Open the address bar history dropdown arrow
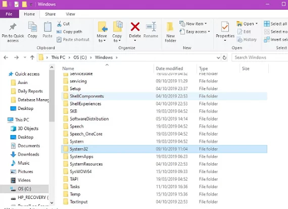Image resolution: width=288 pixels, height=209 pixels. (x=218, y=57)
